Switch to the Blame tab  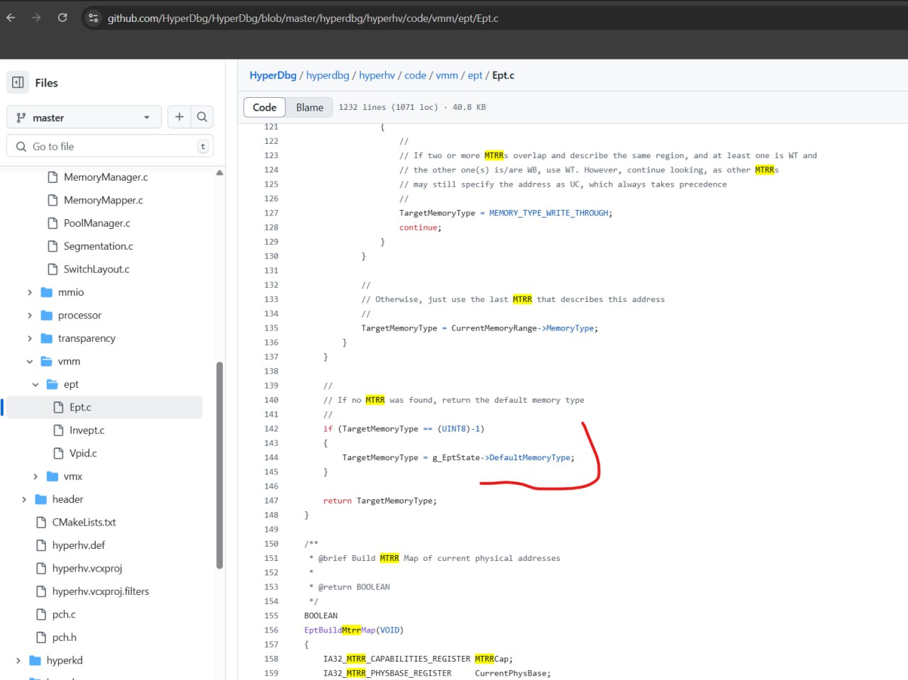(309, 107)
